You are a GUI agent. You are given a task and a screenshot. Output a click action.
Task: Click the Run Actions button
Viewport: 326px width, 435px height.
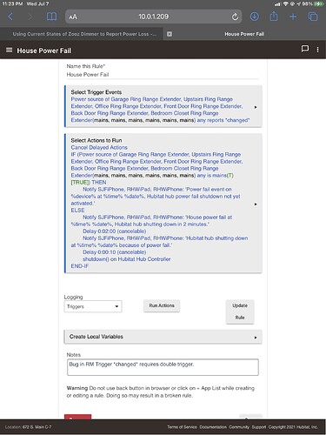tap(162, 305)
